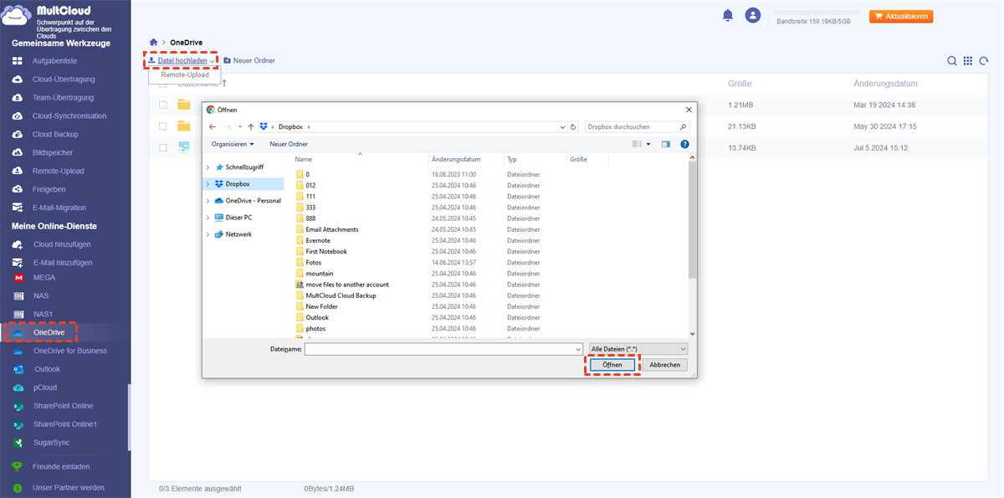Check the first file row checkbox
The width and height of the screenshot is (1004, 498).
click(x=163, y=105)
